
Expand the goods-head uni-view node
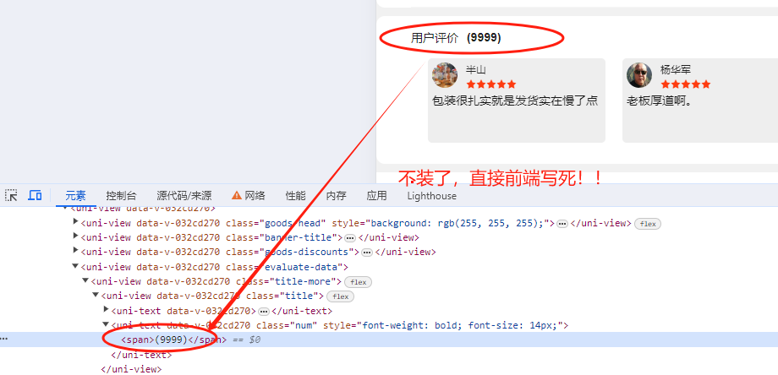coord(76,221)
